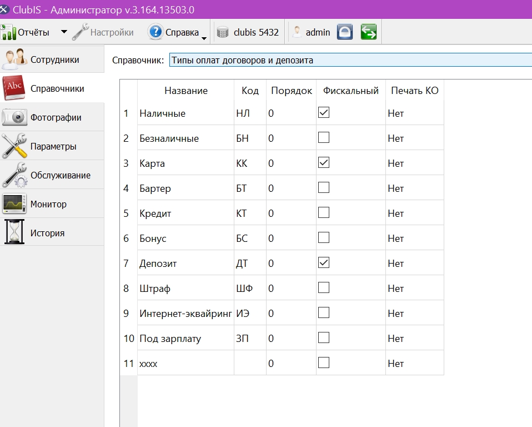
Task: Open the Обслуживание wrench-gear icon
Action: point(15,175)
